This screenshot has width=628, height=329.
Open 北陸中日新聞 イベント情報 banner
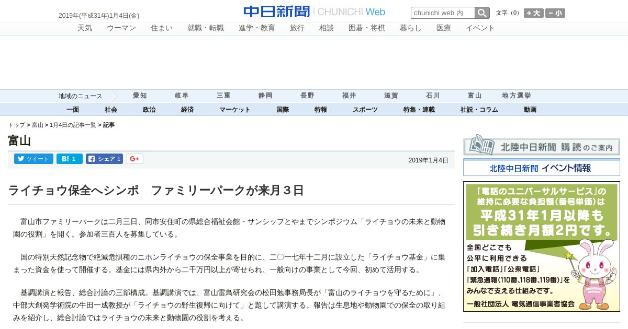coord(542,168)
